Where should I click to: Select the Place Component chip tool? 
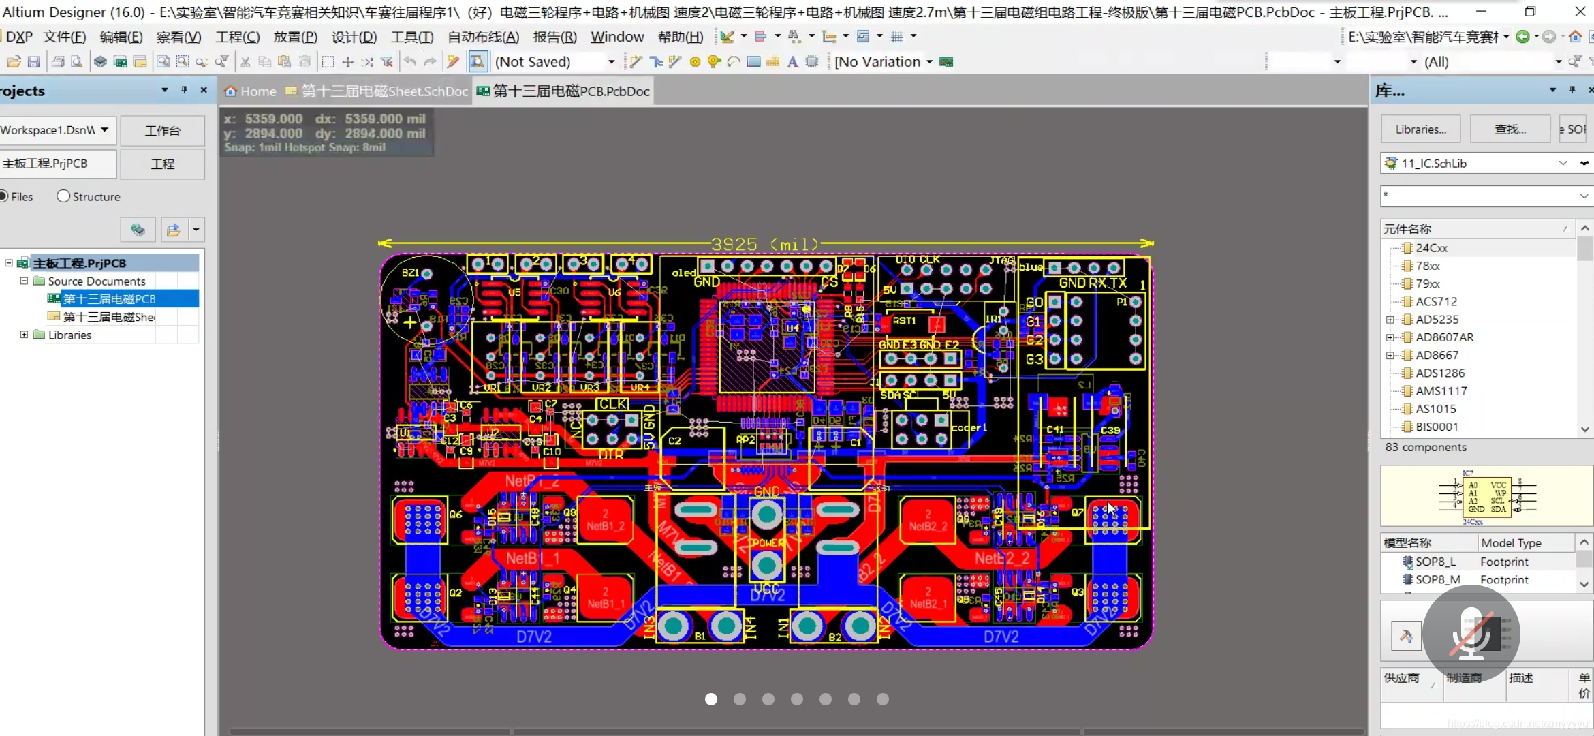(x=812, y=62)
